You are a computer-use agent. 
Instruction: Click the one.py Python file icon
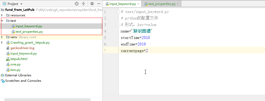point(8,64)
